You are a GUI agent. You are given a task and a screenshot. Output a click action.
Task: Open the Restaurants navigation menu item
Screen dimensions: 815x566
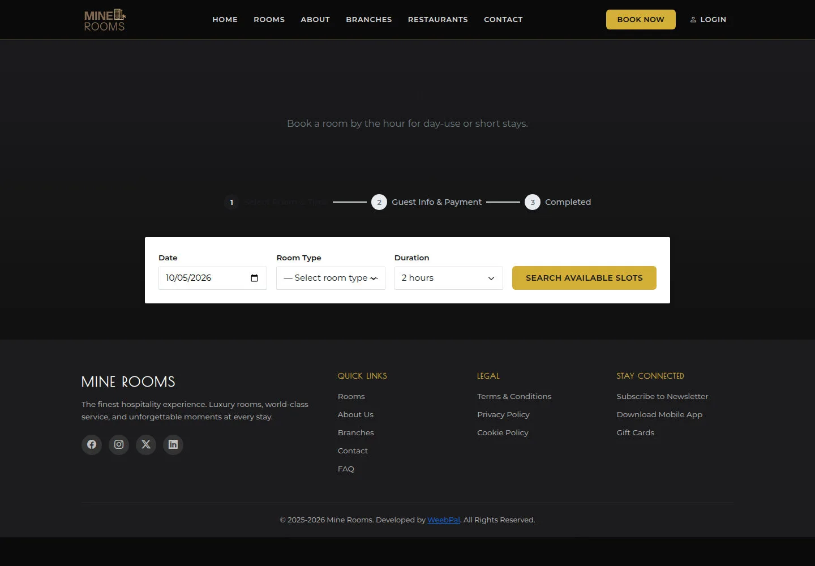pos(438,19)
